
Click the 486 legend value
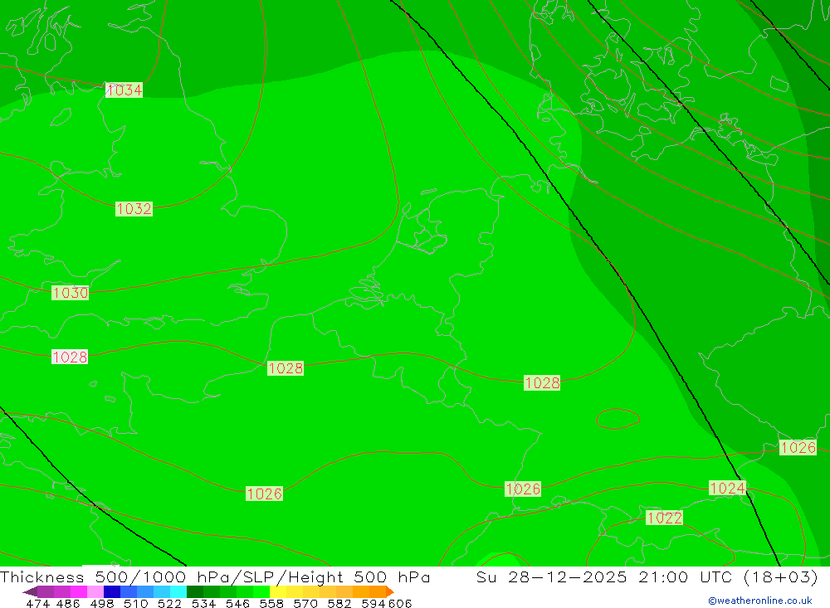coord(68,604)
